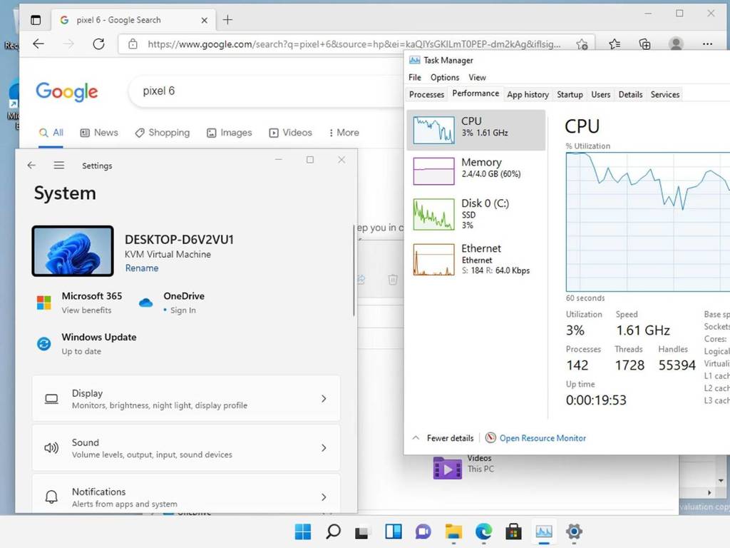This screenshot has height=548, width=730.
Task: Select Memory performance item
Action: click(x=475, y=171)
